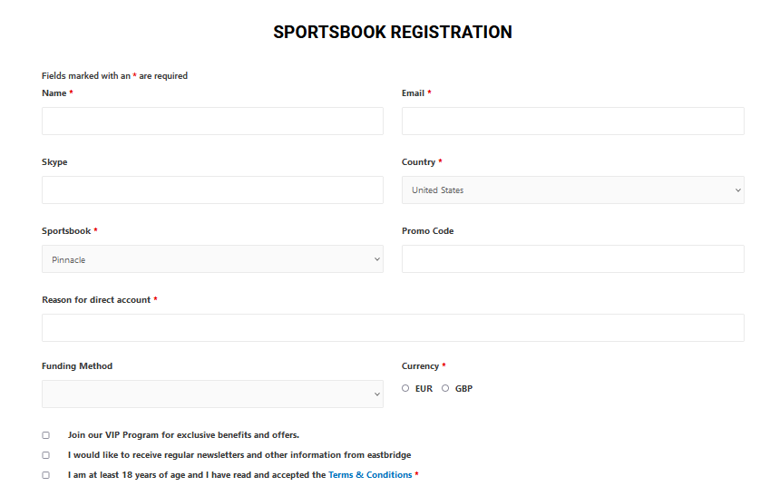
Task: Open the Terms & Conditions link
Action: coord(370,475)
